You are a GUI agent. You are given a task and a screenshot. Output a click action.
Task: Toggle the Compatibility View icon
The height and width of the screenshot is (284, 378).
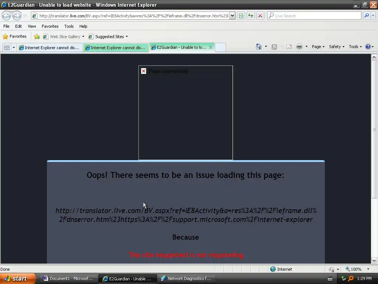click(x=241, y=16)
